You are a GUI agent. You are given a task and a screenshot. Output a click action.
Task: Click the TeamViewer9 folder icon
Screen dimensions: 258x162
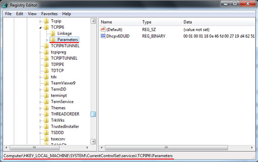pyautogui.click(x=46, y=83)
